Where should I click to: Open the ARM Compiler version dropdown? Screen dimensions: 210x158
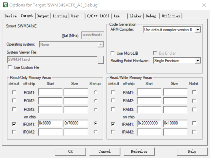click(198, 30)
